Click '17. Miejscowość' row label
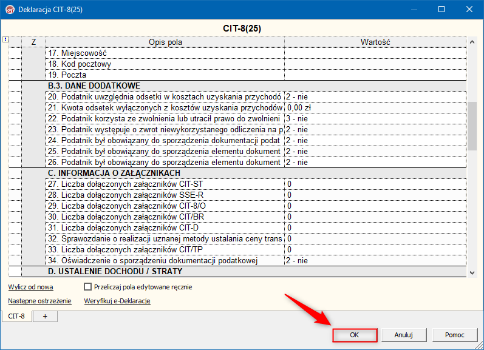 click(165, 53)
